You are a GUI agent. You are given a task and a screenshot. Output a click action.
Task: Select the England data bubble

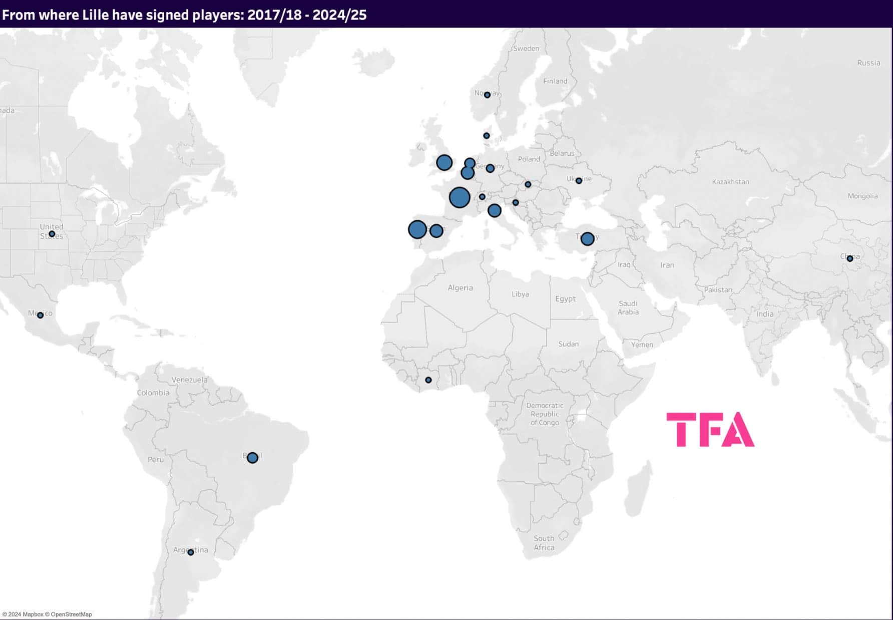pyautogui.click(x=444, y=163)
